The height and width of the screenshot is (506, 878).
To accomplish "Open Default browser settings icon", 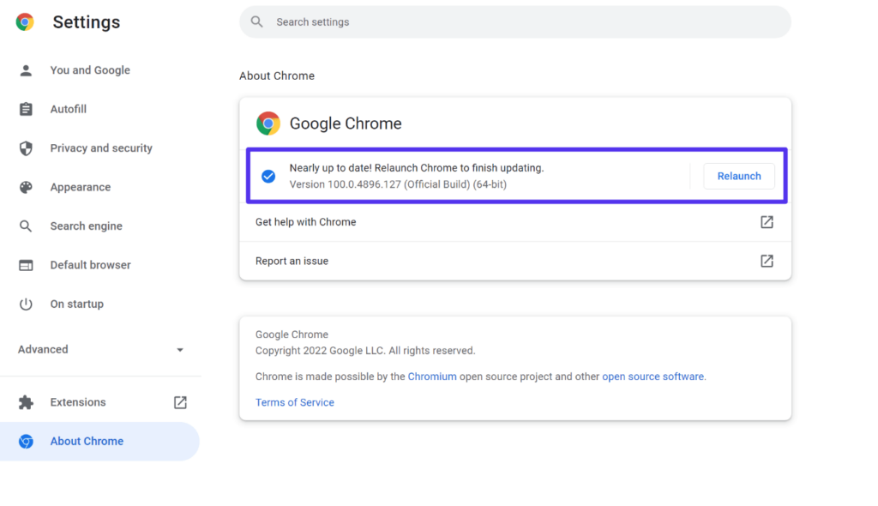I will [27, 265].
